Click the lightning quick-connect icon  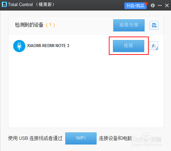pyautogui.click(x=154, y=46)
